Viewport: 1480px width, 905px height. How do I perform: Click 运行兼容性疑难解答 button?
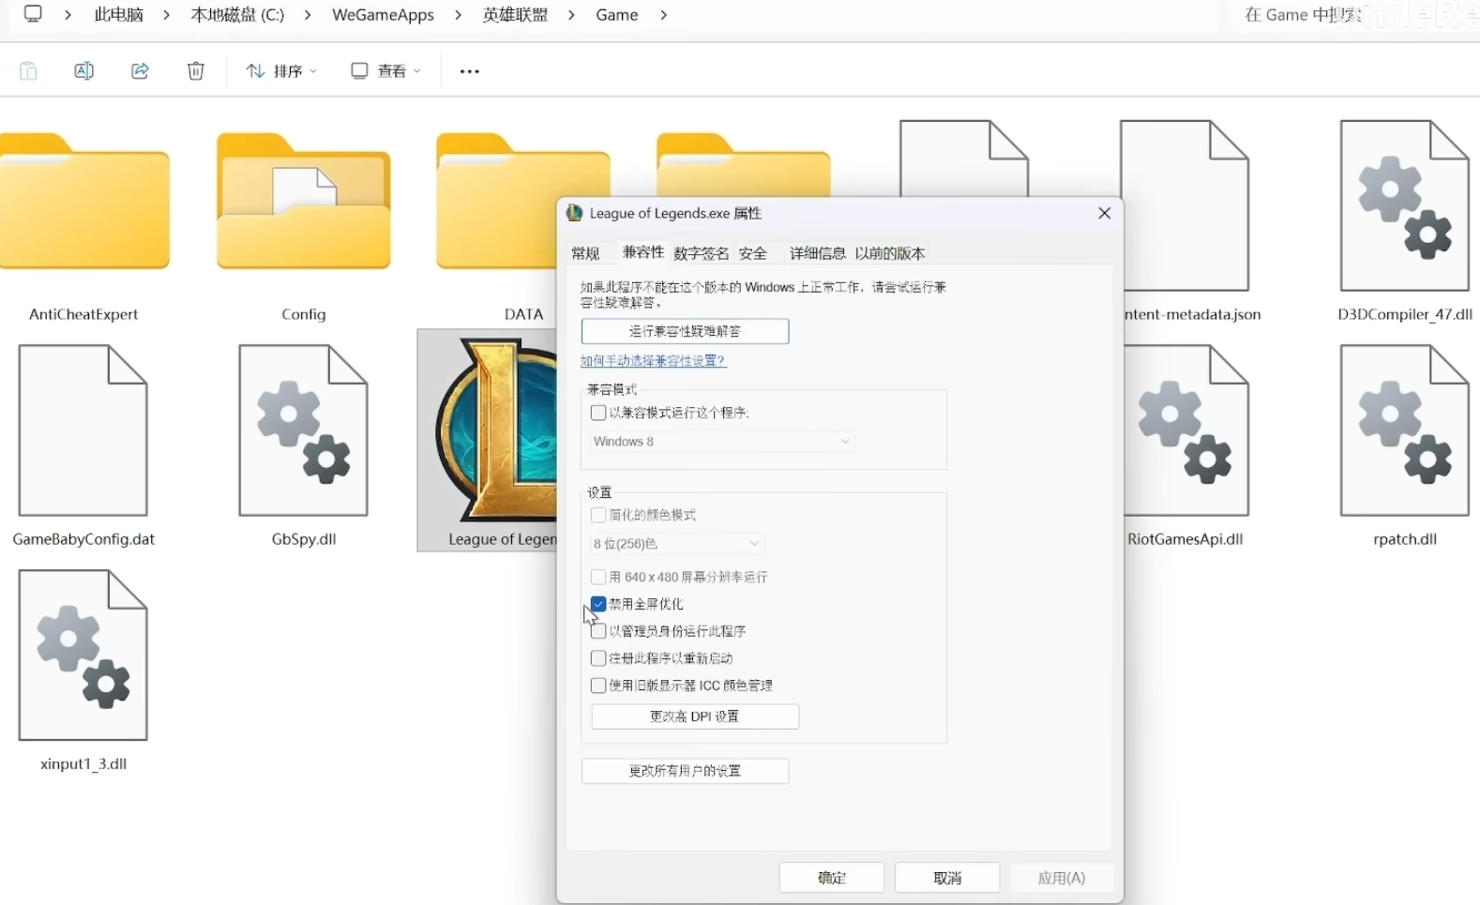point(685,331)
